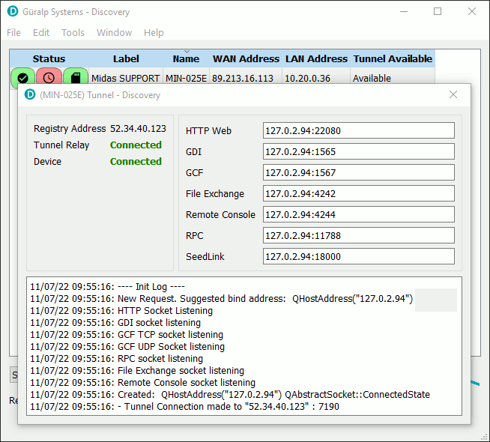Sort by the Tunnel Available column header

click(393, 58)
